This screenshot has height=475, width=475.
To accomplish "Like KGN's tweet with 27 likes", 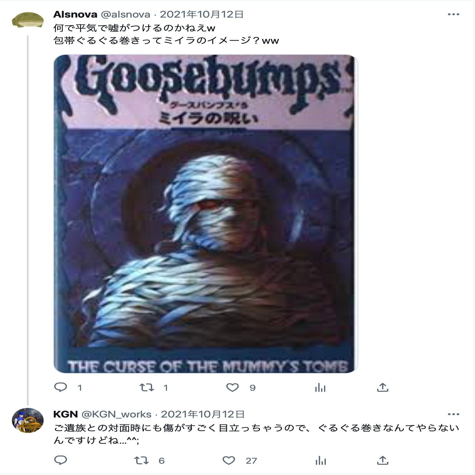I will coord(229,460).
